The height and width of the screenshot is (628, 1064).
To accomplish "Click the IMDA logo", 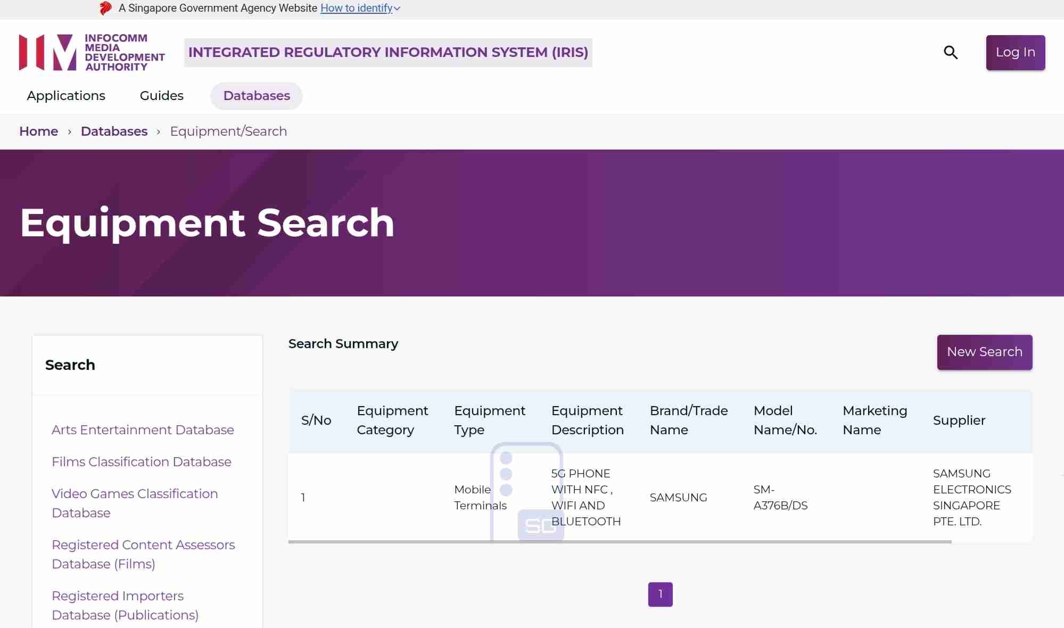I will [92, 52].
